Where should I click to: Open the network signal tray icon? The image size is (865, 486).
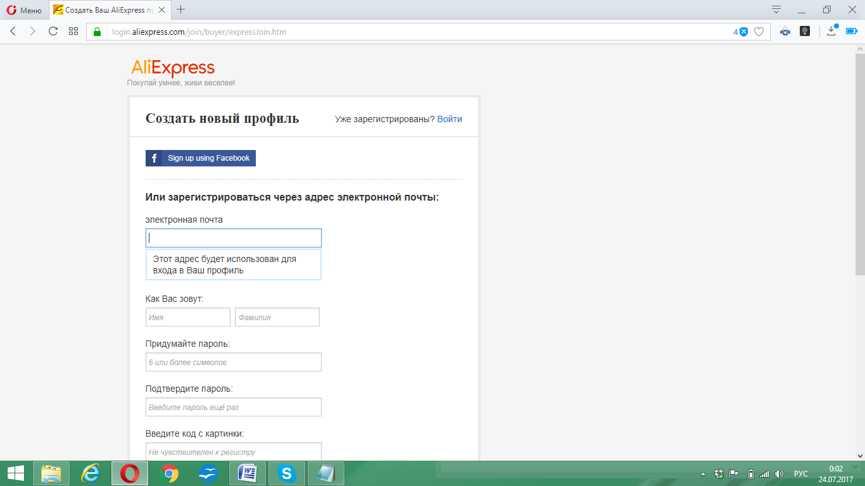(x=764, y=473)
